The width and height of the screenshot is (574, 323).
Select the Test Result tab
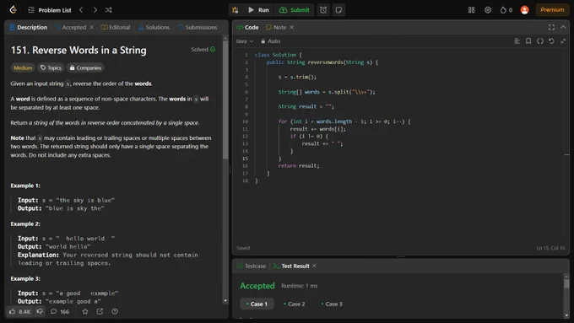coord(291,266)
